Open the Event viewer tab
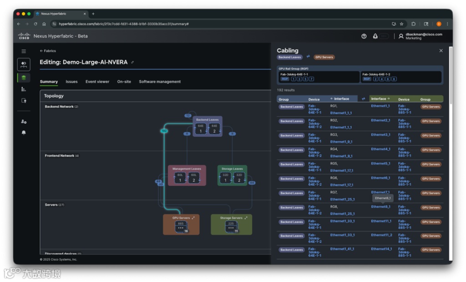This screenshot has height=282, width=466. coord(97,82)
